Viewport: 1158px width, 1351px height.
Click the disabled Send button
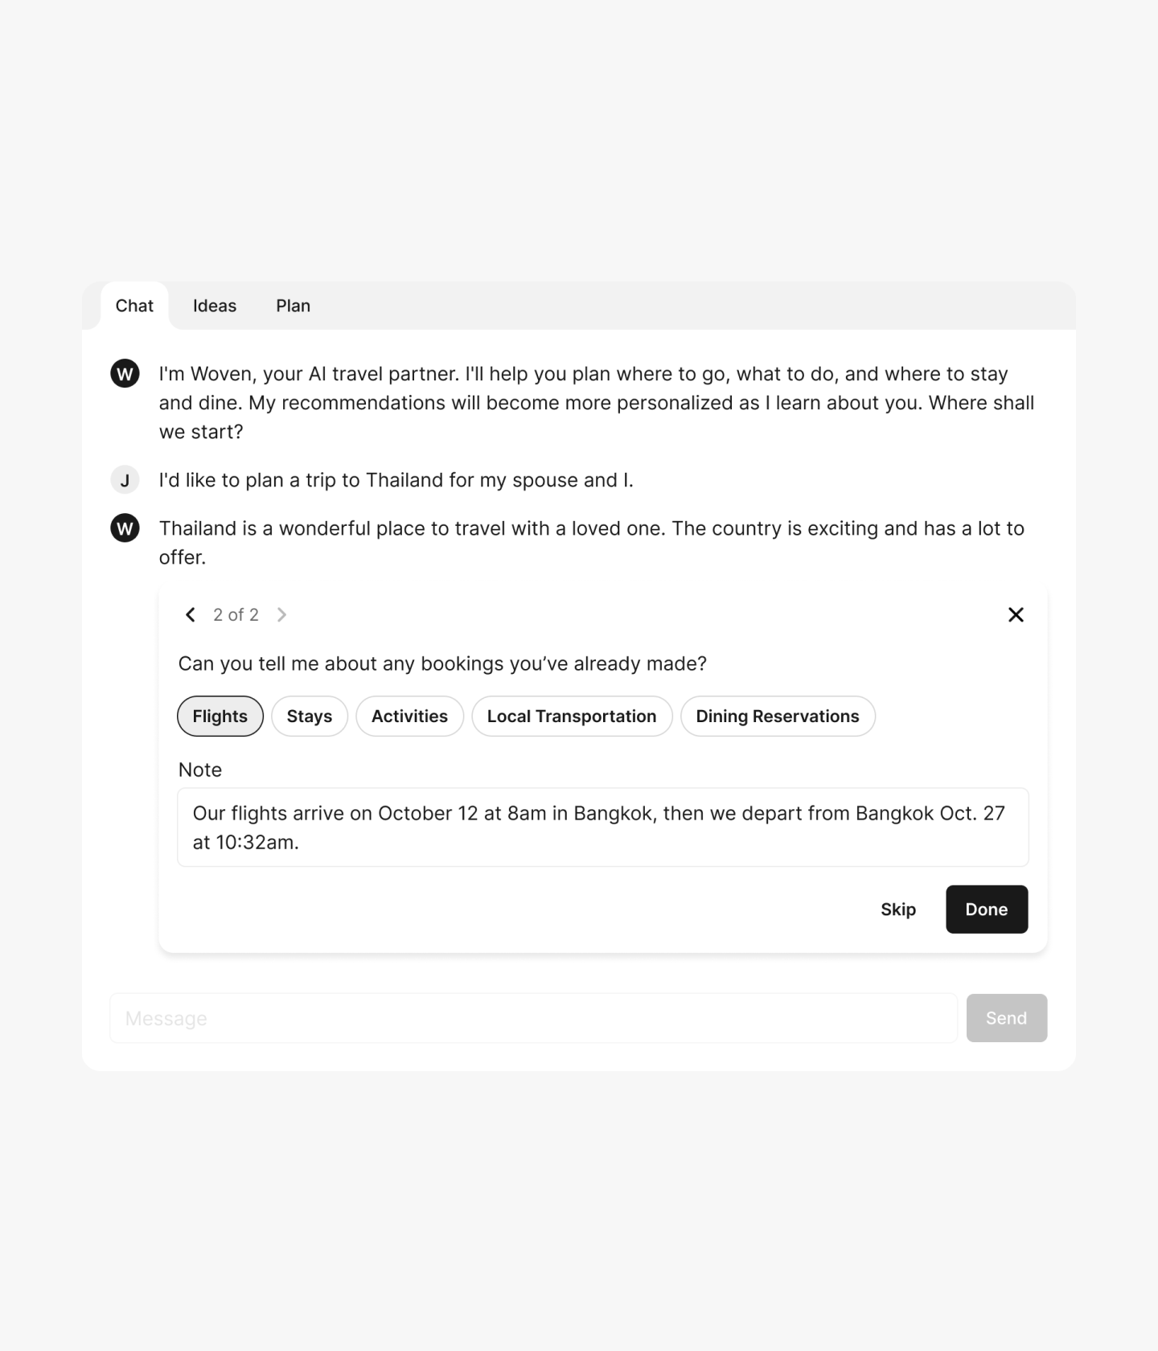pos(1007,1018)
